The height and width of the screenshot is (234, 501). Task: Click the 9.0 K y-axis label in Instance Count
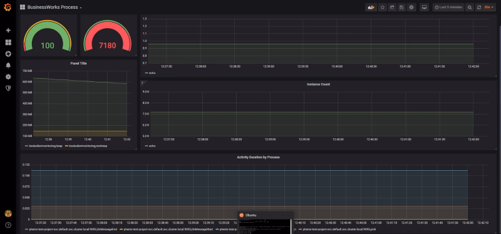(x=146, y=92)
